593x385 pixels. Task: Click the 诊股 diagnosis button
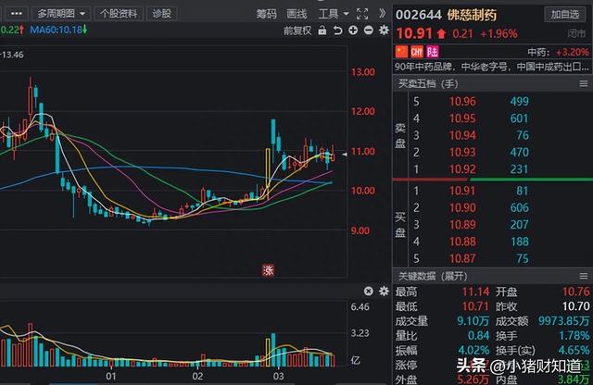click(161, 14)
